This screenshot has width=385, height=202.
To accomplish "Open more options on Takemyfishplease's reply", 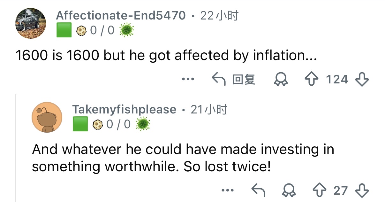I will coord(228,190).
